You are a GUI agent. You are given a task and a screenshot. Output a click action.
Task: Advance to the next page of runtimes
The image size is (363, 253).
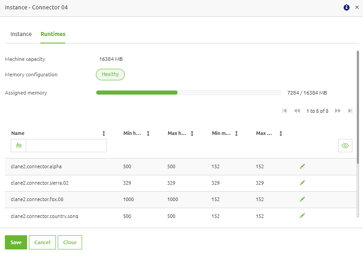coord(338,111)
